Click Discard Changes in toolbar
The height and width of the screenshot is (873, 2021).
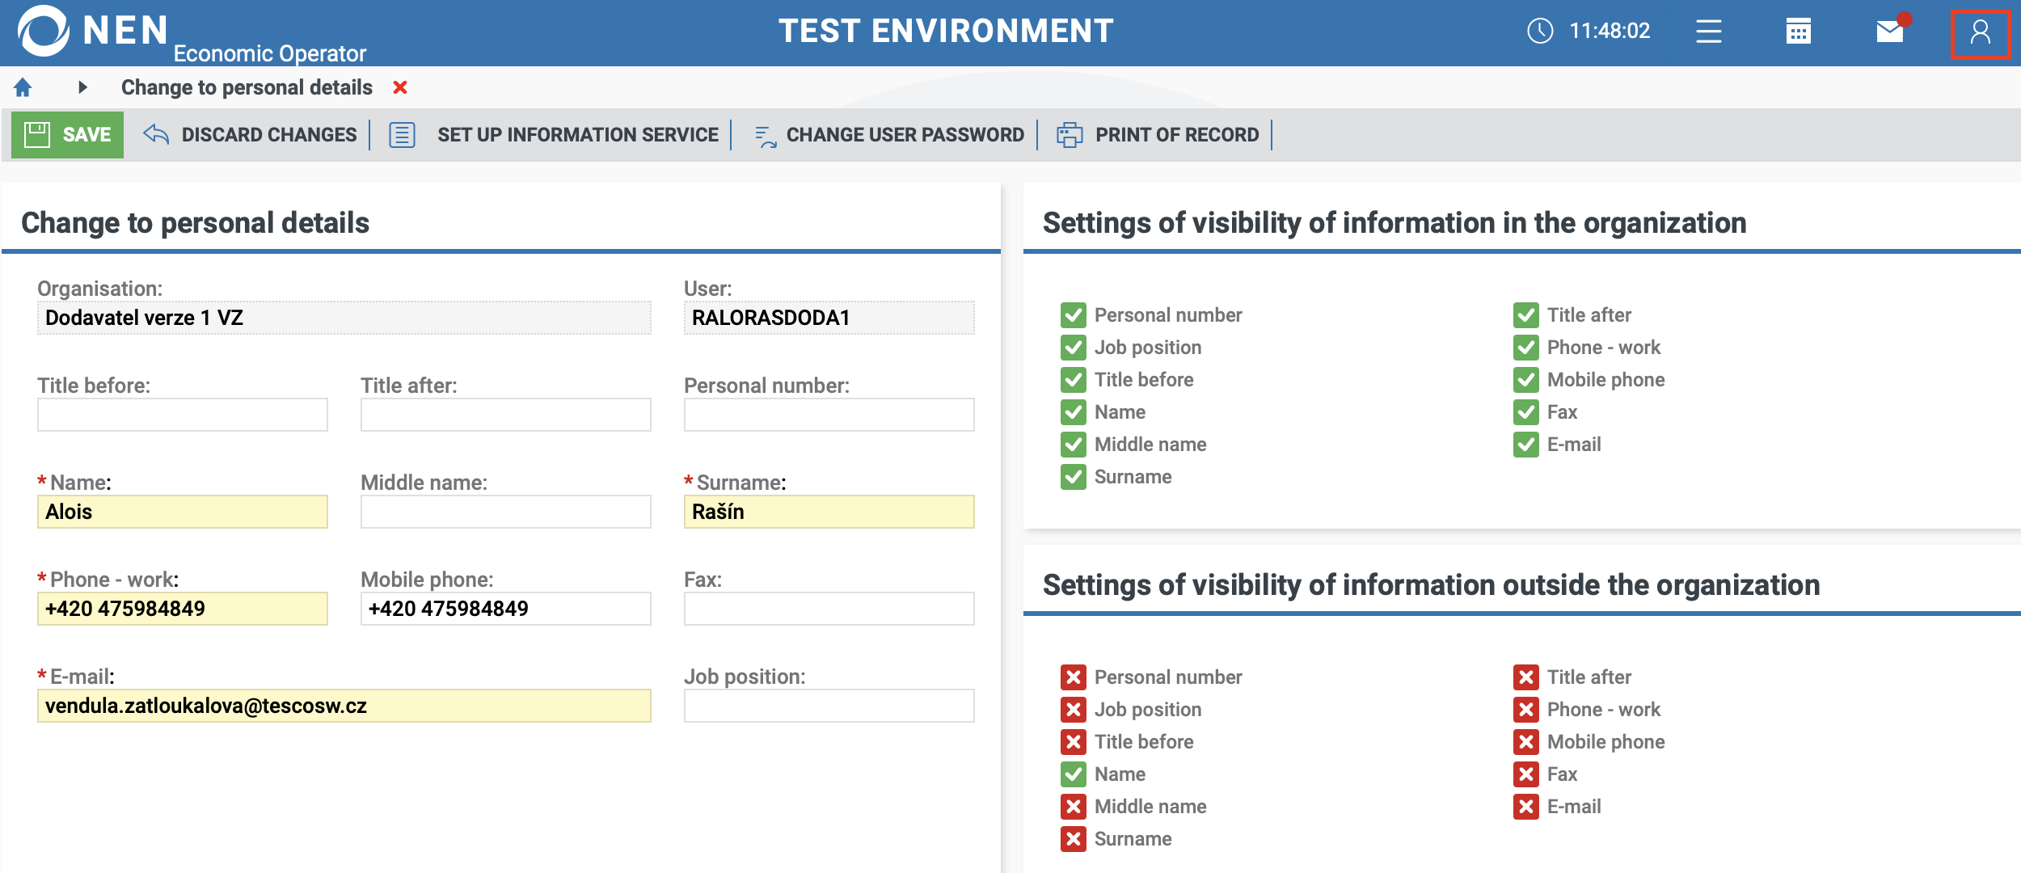251,135
